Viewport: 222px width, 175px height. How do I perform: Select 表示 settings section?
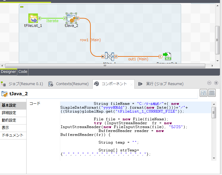click(x=13, y=128)
